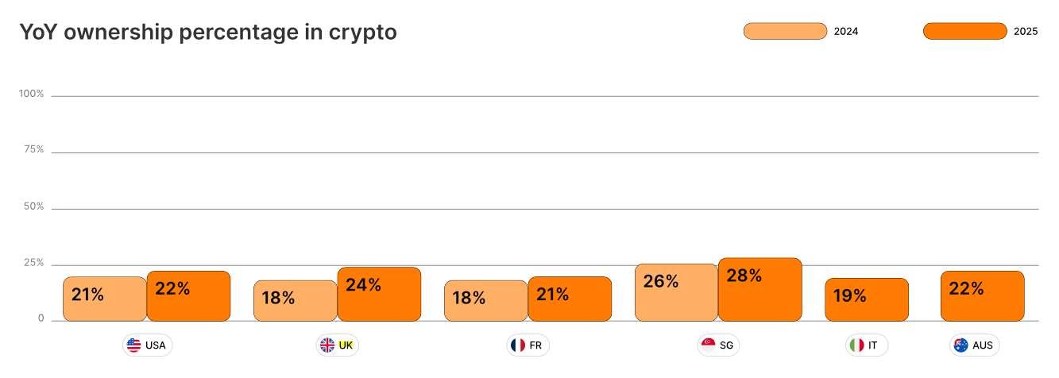This screenshot has width=1059, height=378.
Task: Click the UK flag icon
Action: pyautogui.click(x=327, y=345)
